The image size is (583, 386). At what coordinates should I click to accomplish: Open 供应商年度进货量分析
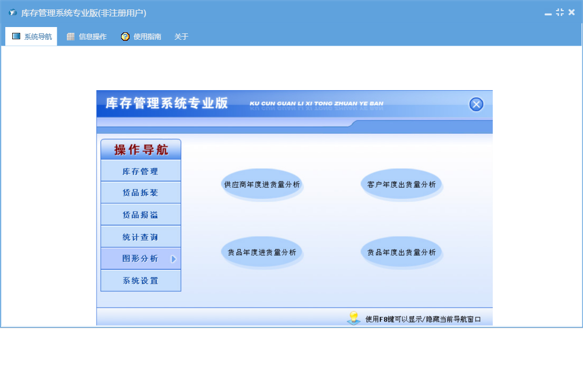tap(262, 185)
